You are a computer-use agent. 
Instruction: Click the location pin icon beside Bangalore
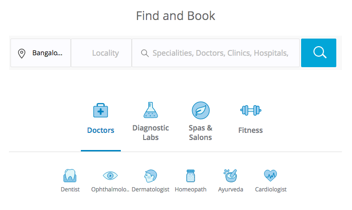(x=21, y=53)
